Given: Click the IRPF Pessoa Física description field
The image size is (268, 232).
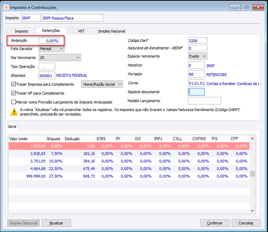Looking at the screenshot, I should pos(73,18).
